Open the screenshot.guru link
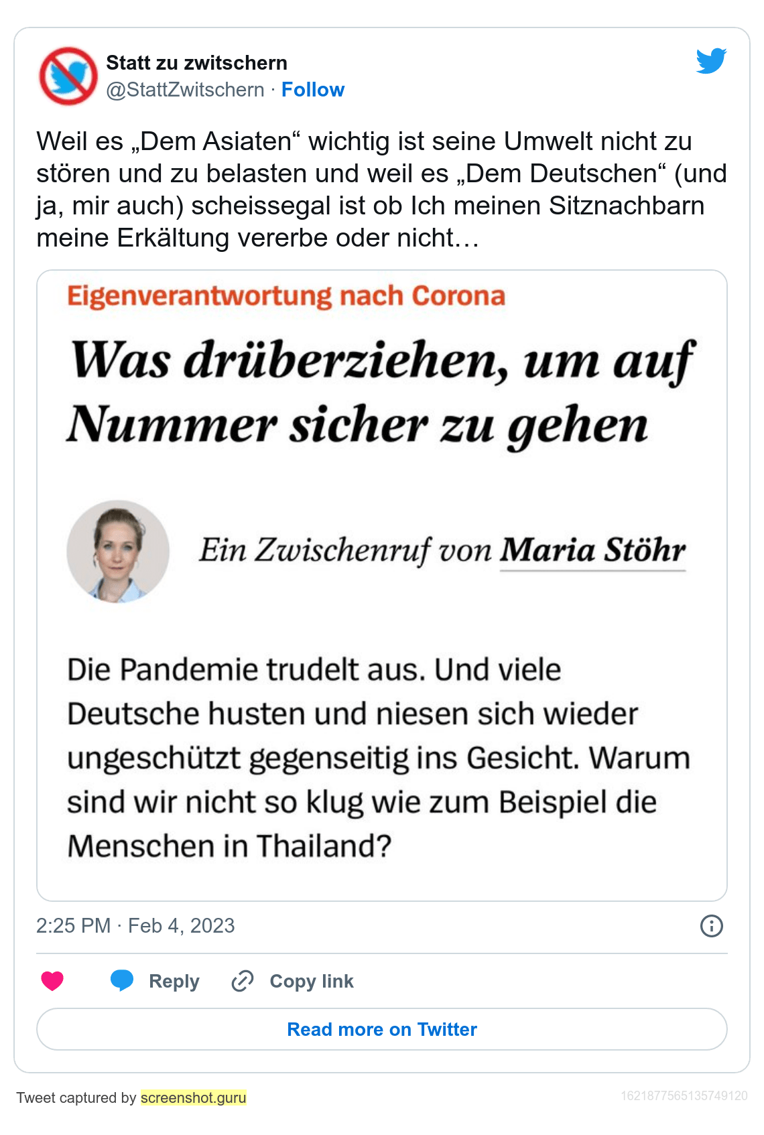Viewport: 764px width, 1135px height. 194,1097
